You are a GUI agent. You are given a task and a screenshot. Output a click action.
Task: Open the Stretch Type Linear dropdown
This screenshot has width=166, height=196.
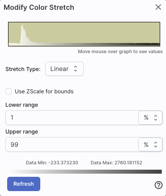click(x=64, y=69)
